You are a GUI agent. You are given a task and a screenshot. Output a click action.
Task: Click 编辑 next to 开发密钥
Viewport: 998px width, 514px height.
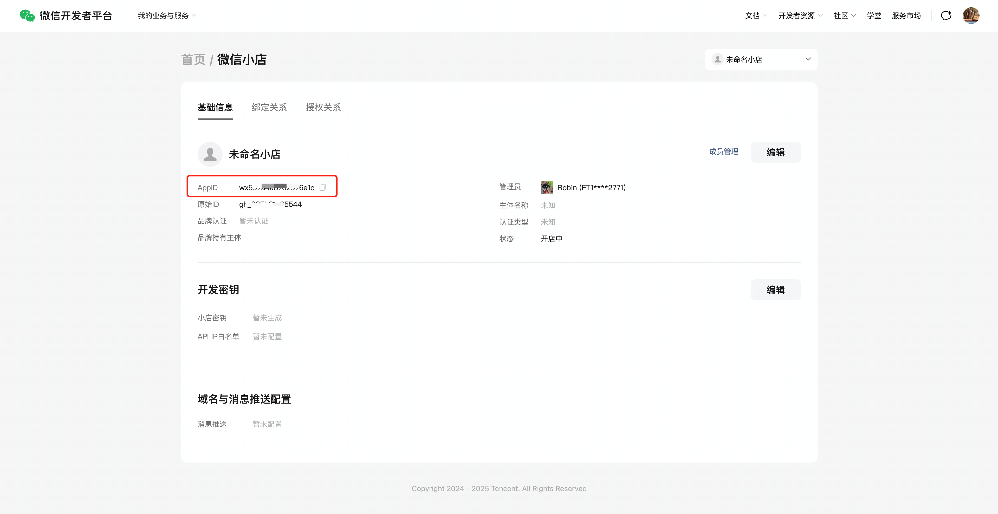[x=776, y=289]
